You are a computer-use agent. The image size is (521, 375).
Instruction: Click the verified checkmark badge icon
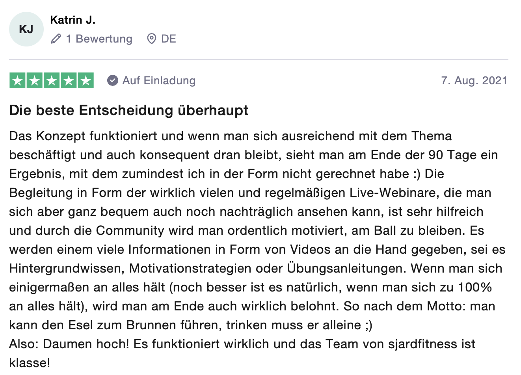[113, 80]
